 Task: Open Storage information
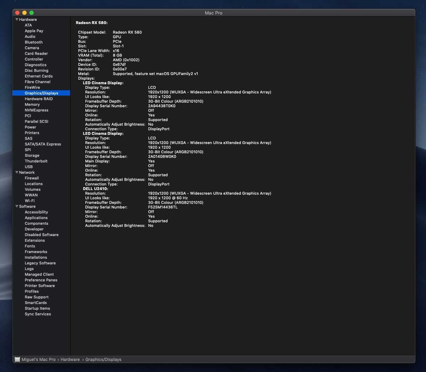pyautogui.click(x=32, y=155)
